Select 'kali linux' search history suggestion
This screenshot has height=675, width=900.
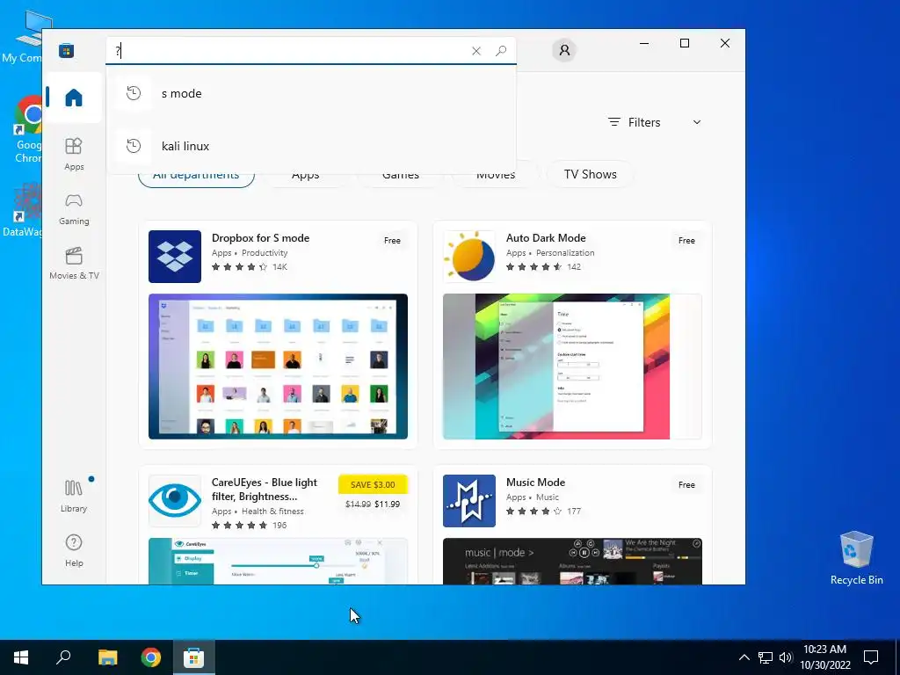tap(311, 146)
